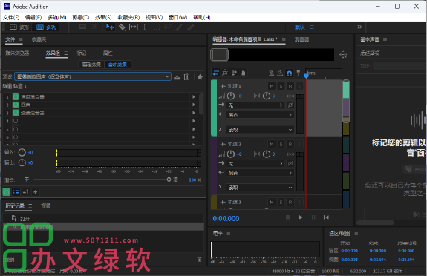Click the 0:00.000 timecode display
427x276 pixels.
226,219
